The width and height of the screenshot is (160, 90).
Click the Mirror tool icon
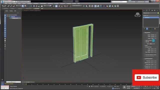point(84,6)
